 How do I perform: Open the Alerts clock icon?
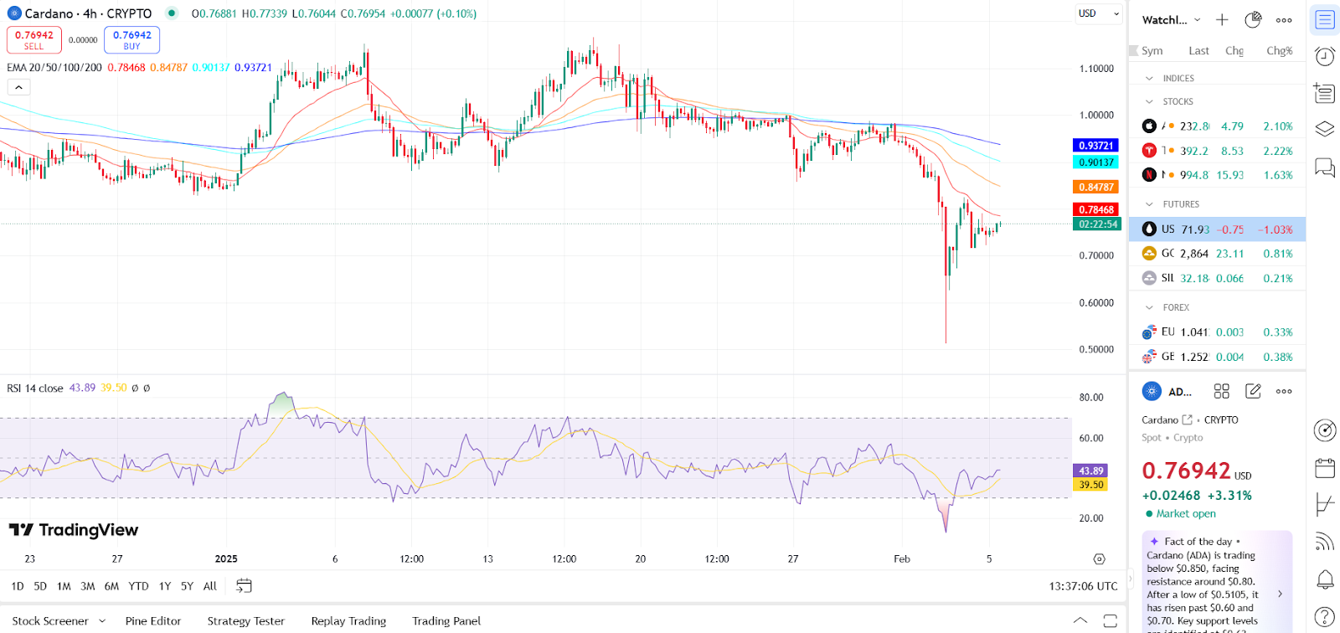tap(1324, 56)
